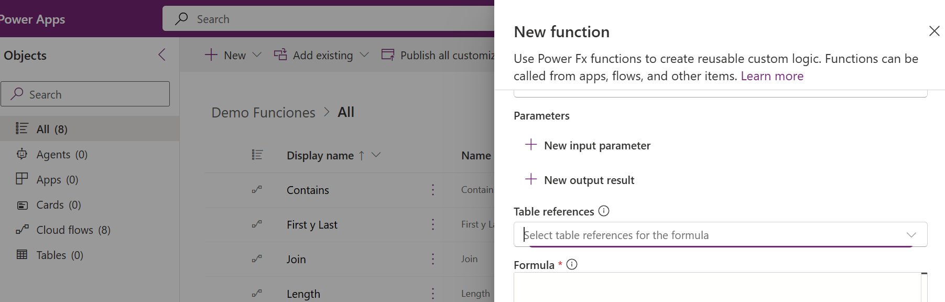Click the Apps icon in sidebar
945x302 pixels.
coord(22,179)
